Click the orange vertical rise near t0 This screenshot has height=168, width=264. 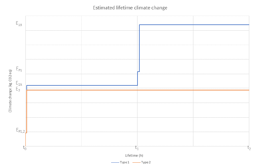27,111
